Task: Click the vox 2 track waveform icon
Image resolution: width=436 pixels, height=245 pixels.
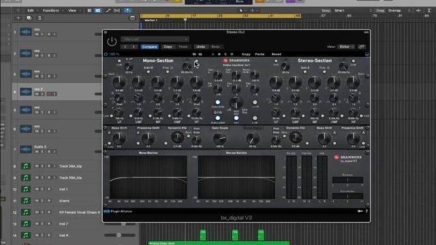Action: (x=26, y=92)
